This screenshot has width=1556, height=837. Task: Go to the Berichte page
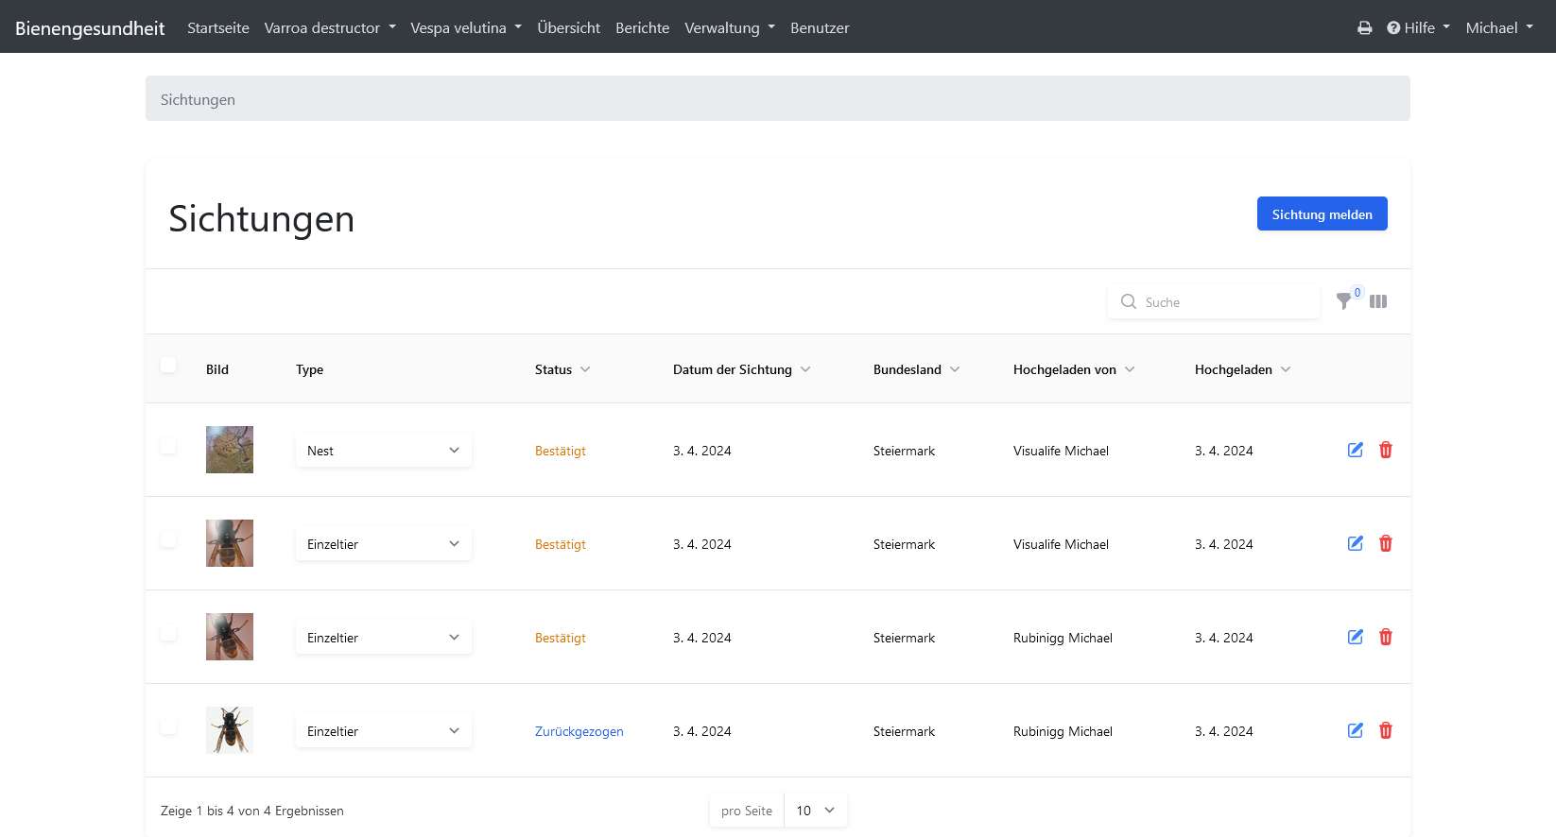[x=642, y=28]
